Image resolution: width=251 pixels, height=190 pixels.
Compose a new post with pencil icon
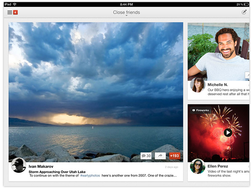244,12
